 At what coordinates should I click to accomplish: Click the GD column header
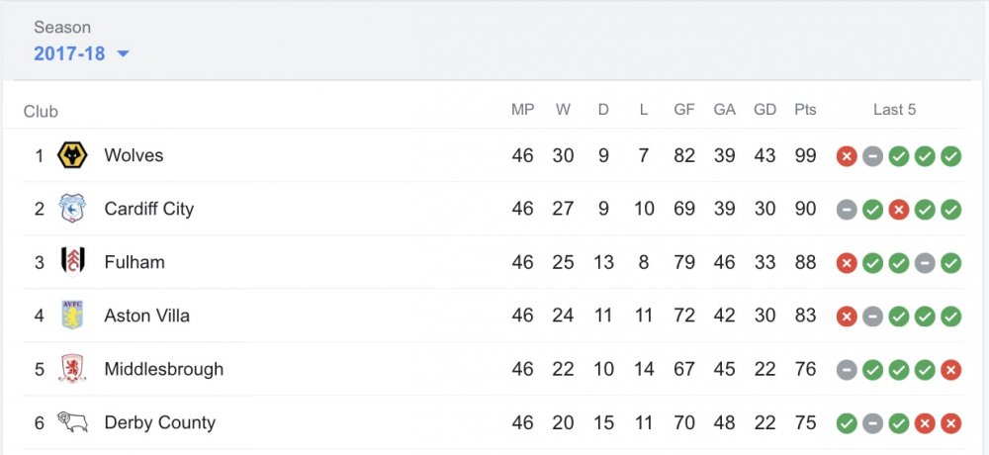pos(764,110)
